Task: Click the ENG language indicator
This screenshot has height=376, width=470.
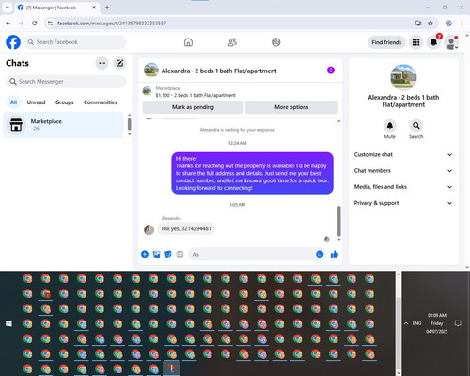Action: [416, 323]
